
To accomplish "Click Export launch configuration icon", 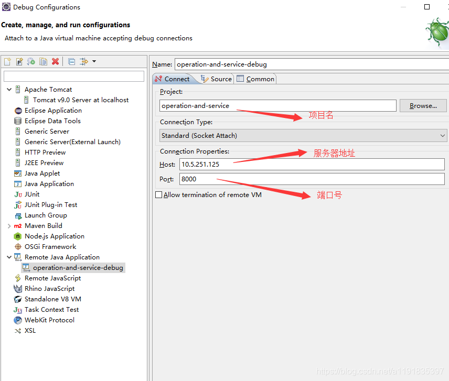I will [x=31, y=61].
